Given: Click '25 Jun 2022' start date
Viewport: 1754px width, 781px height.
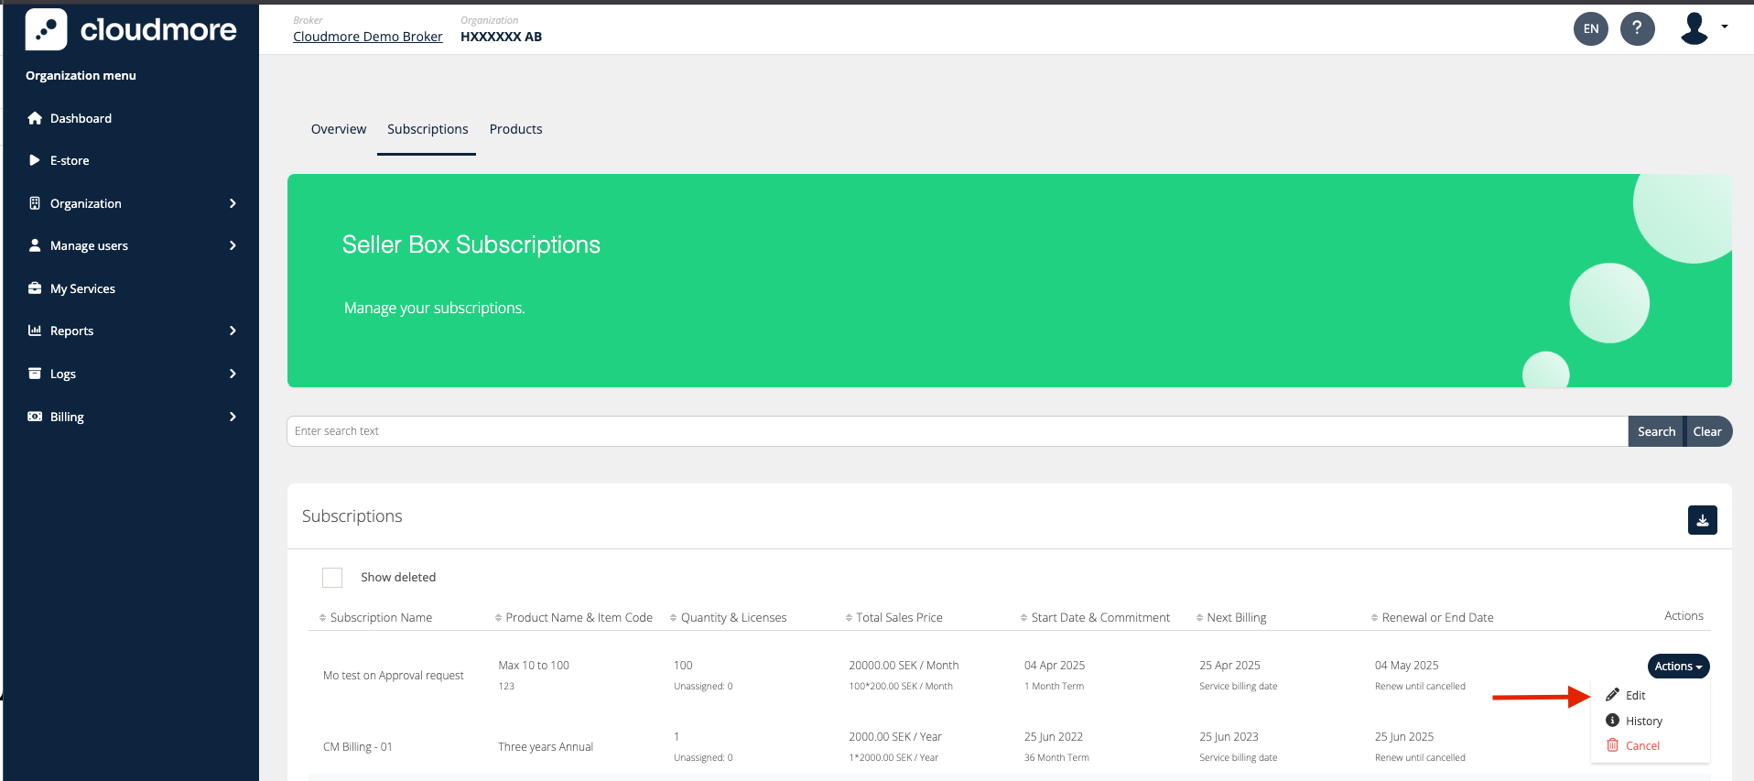Looking at the screenshot, I should coord(1054,737).
